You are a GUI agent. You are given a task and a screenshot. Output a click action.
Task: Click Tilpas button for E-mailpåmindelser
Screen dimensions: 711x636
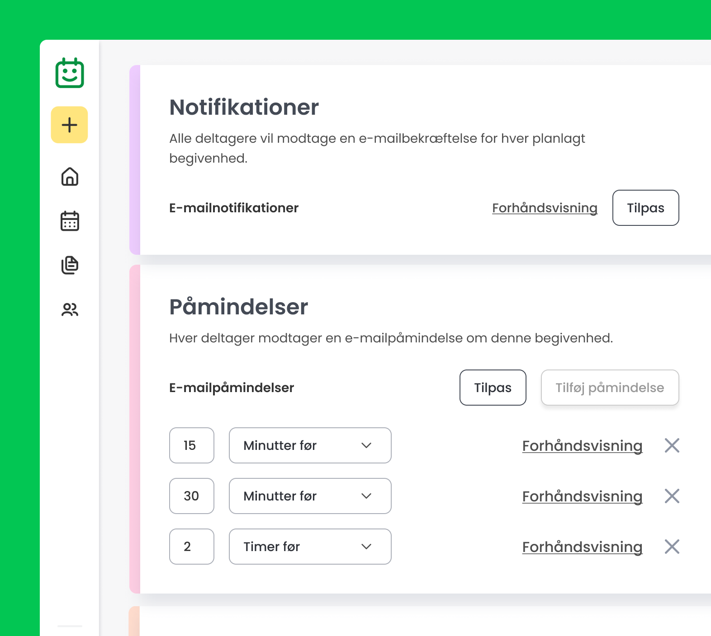click(493, 388)
